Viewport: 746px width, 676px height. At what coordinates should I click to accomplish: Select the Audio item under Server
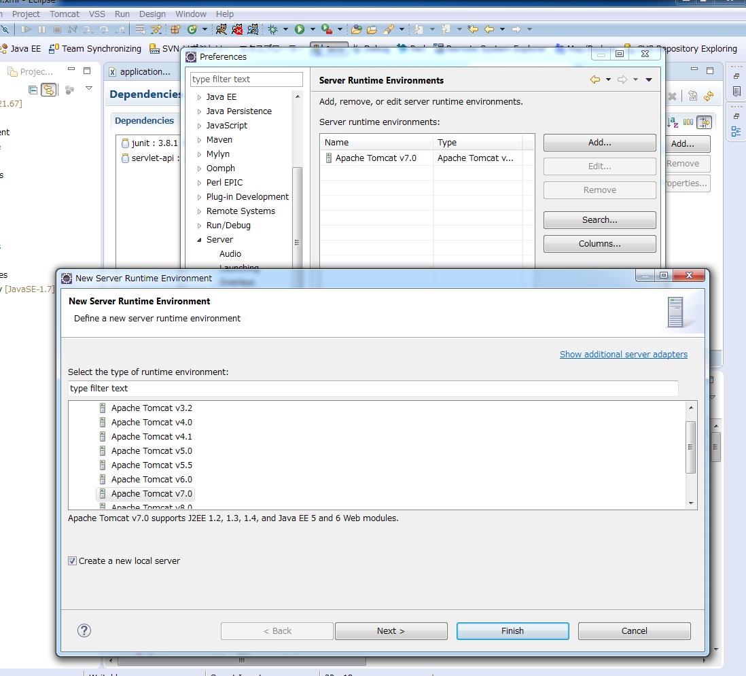tap(230, 254)
